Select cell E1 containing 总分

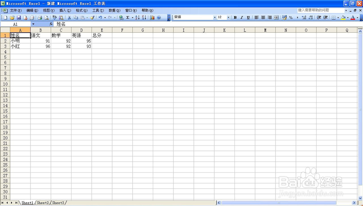point(102,36)
